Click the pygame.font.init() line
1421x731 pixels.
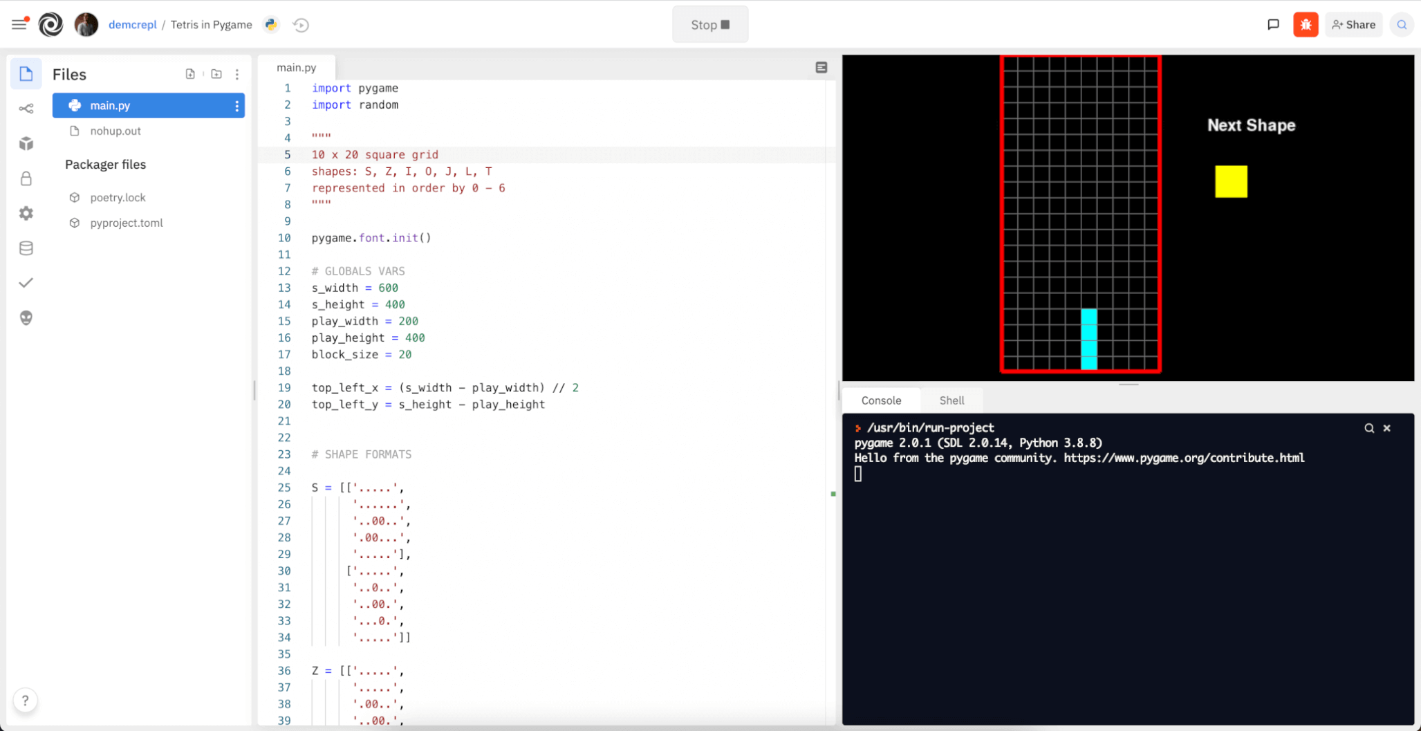[371, 238]
